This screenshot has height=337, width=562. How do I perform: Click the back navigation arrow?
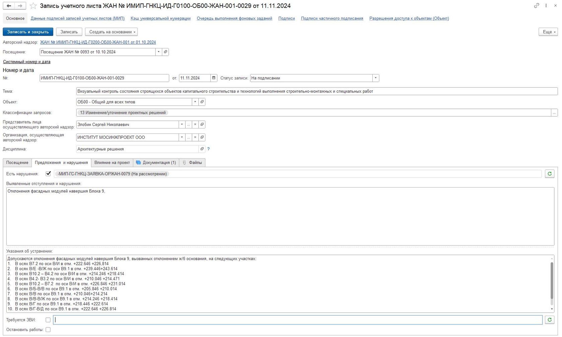tap(9, 6)
